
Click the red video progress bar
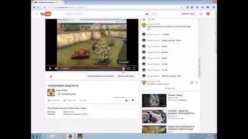[92, 66]
